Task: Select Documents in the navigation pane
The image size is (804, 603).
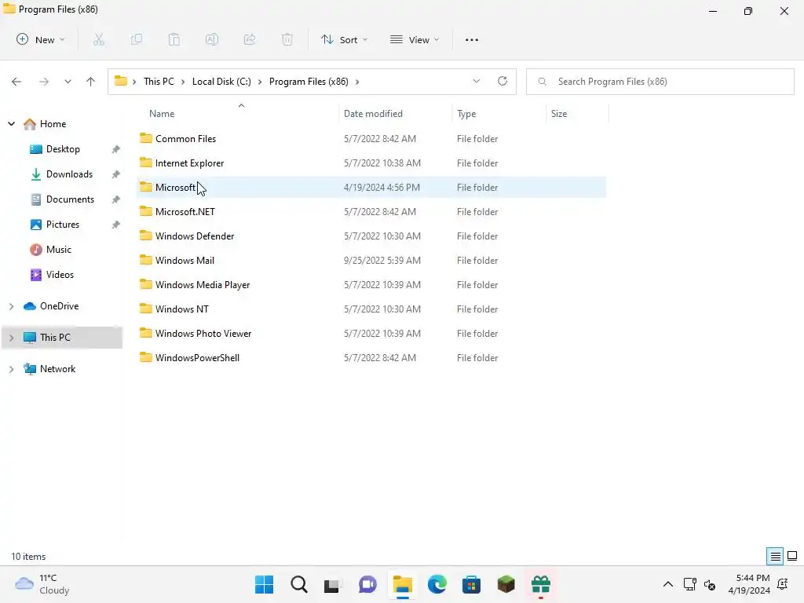Action: (x=70, y=199)
